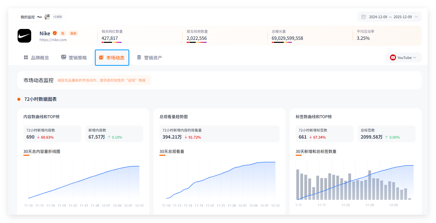Click the 市场动态 orange video icon
This screenshot has width=436, height=223.
coord(101,57)
